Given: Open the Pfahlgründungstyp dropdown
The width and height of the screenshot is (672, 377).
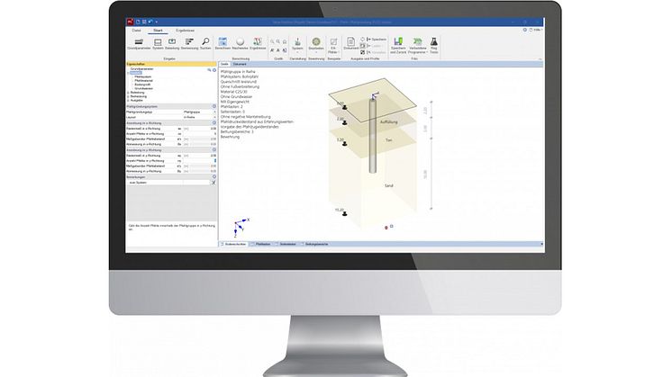Looking at the screenshot, I should [213, 112].
